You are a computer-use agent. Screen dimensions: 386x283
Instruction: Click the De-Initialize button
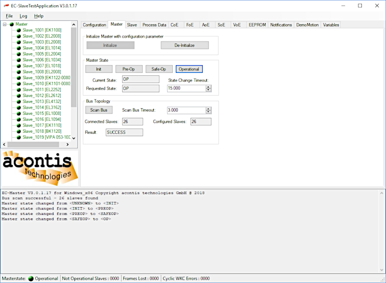184,45
